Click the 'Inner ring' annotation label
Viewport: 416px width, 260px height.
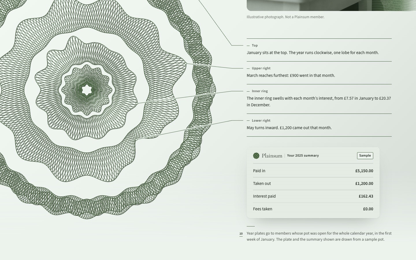[x=260, y=91]
